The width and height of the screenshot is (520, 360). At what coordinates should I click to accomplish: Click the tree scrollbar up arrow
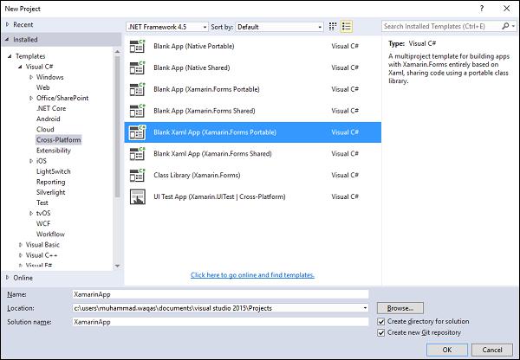point(117,52)
